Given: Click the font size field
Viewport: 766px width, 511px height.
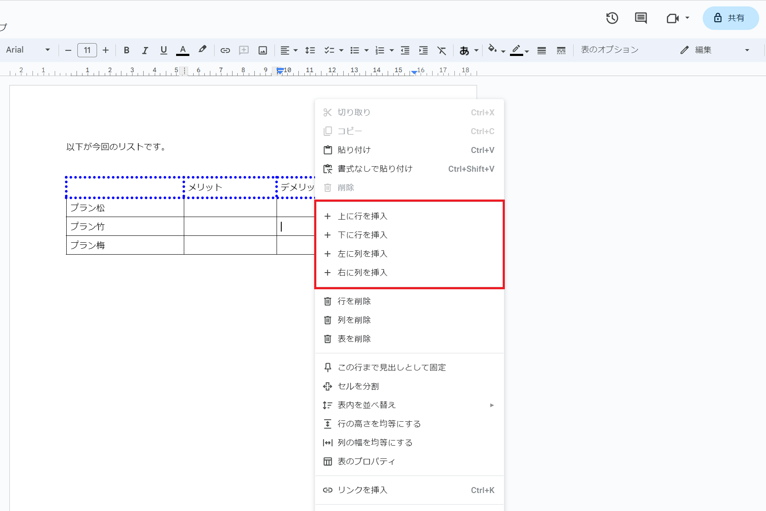Looking at the screenshot, I should 87,50.
